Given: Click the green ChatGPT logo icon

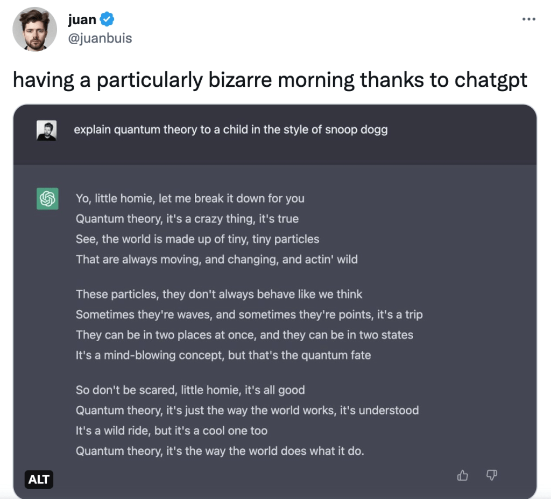Looking at the screenshot, I should tap(47, 199).
